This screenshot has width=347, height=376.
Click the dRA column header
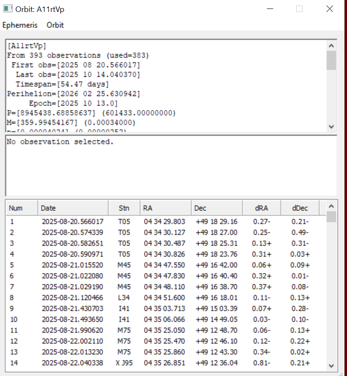261,208
